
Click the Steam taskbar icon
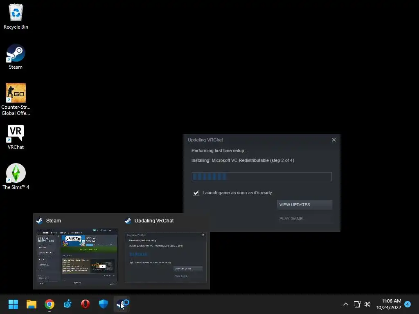[x=122, y=304]
